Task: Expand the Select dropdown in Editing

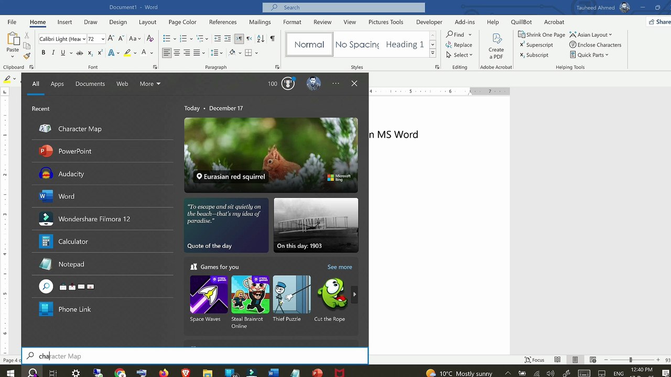Action: [x=459, y=55]
